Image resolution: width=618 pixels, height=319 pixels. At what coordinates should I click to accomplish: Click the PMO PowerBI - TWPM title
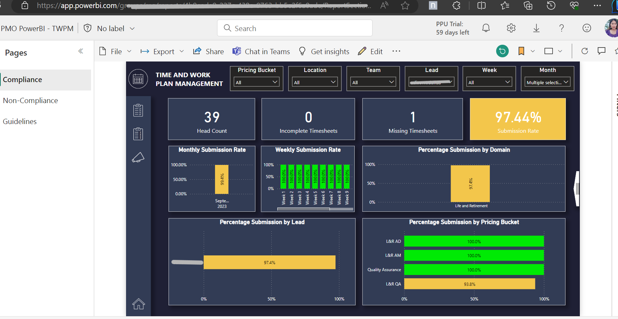pos(37,29)
